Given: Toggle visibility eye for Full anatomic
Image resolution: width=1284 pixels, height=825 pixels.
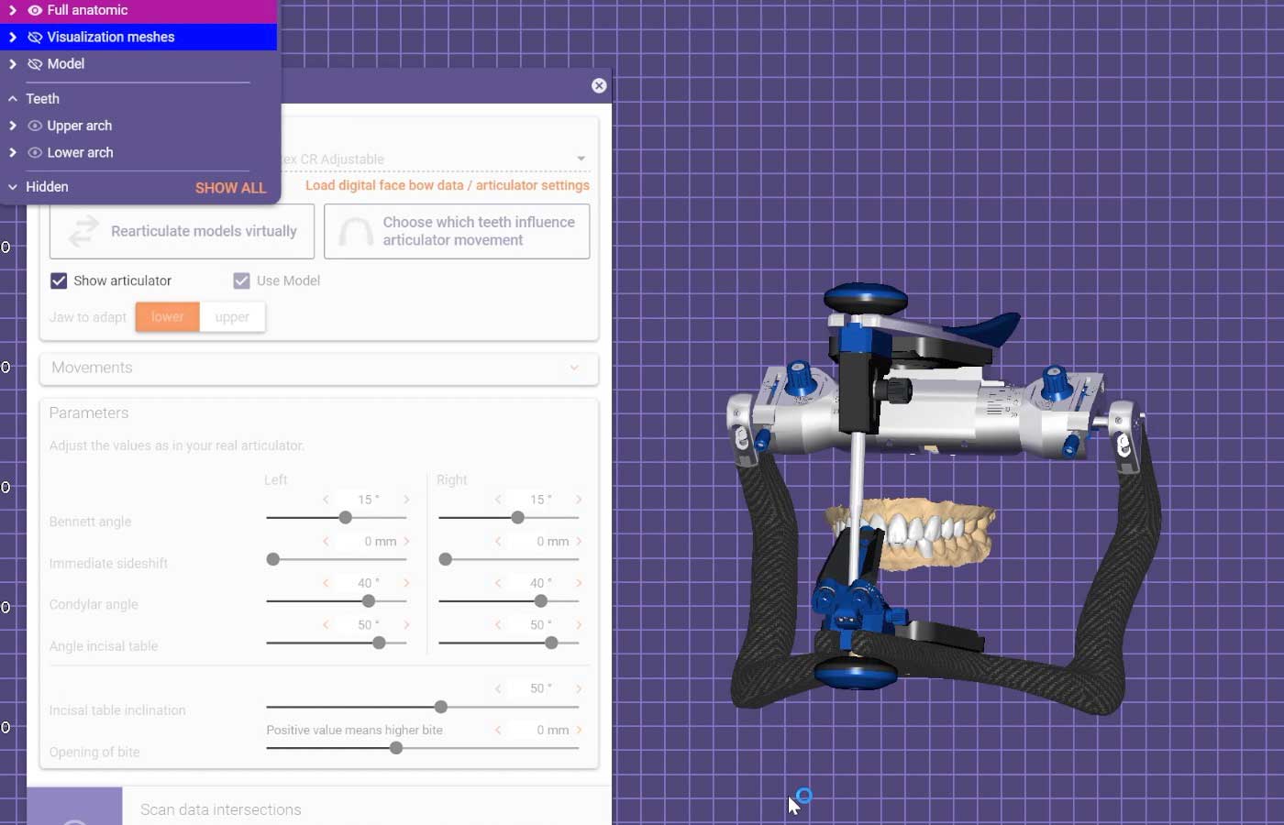Looking at the screenshot, I should 35,10.
